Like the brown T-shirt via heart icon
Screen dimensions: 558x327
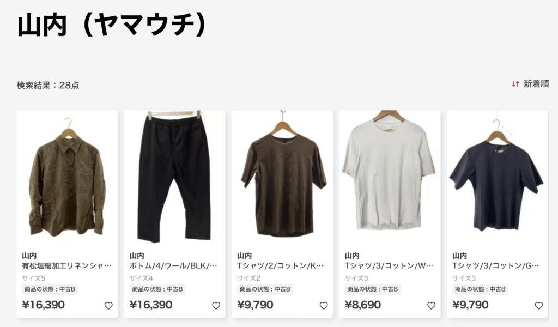[324, 306]
